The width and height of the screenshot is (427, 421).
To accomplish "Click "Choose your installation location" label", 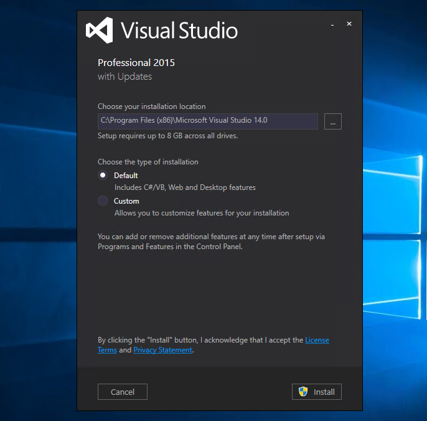I will coord(152,106).
